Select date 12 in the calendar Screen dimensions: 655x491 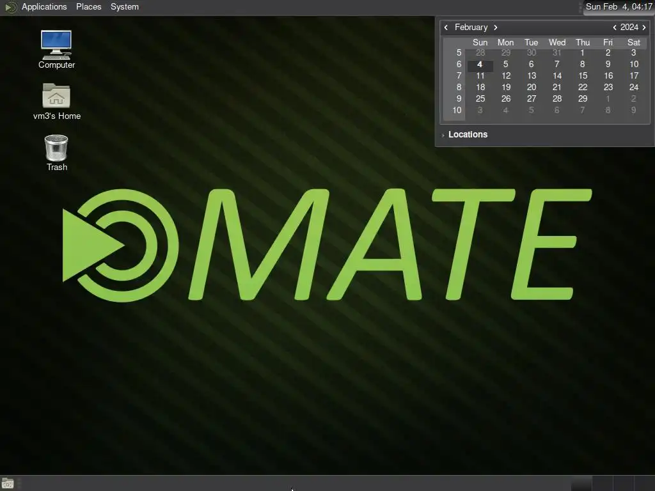point(506,75)
